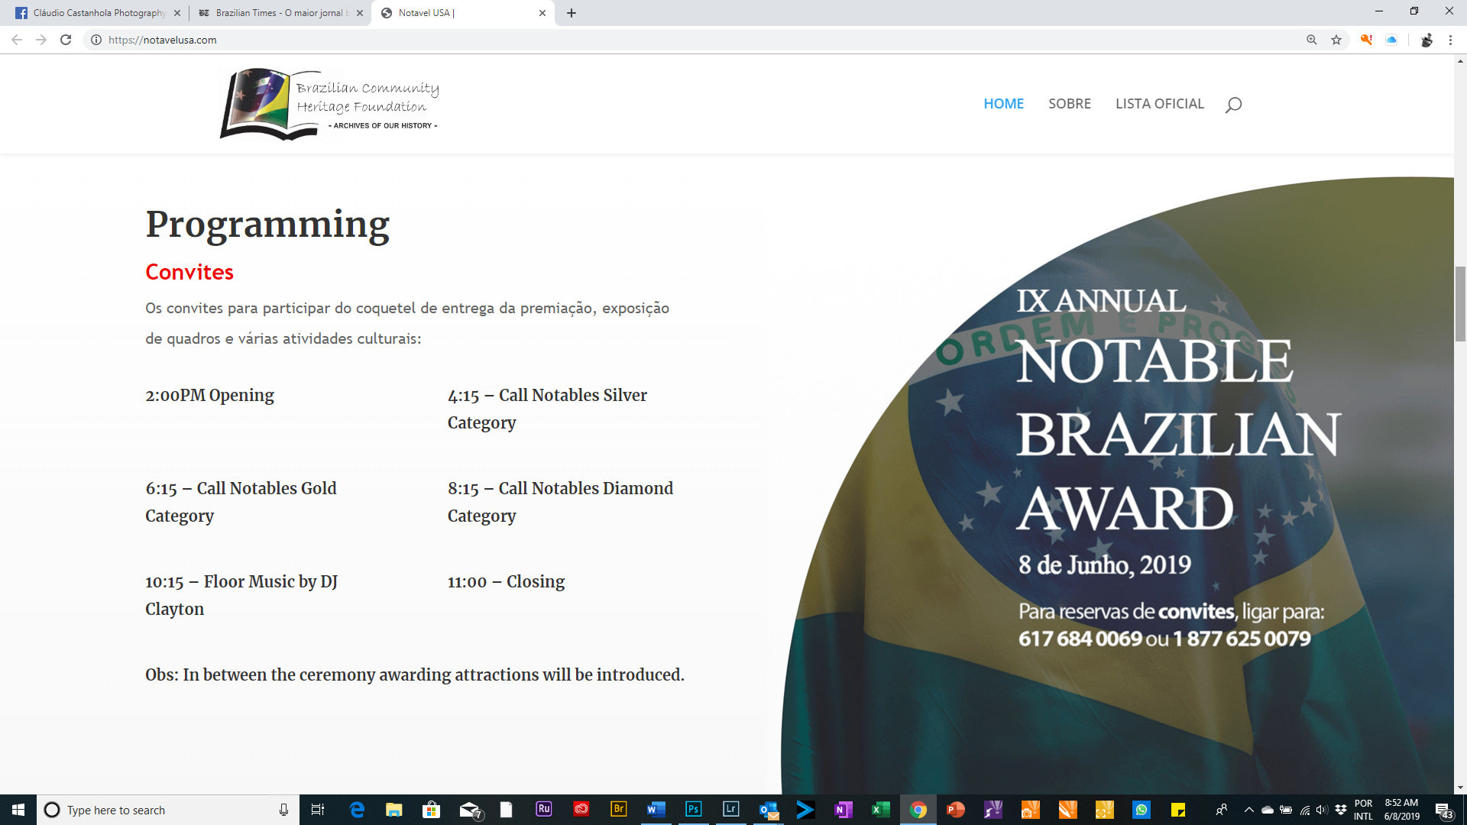Click the Brazilian Community Heritage Foundation logo

330,104
